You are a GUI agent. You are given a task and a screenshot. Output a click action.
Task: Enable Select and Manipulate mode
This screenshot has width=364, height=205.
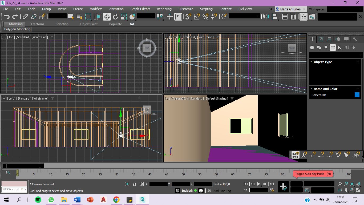pyautogui.click(x=169, y=17)
